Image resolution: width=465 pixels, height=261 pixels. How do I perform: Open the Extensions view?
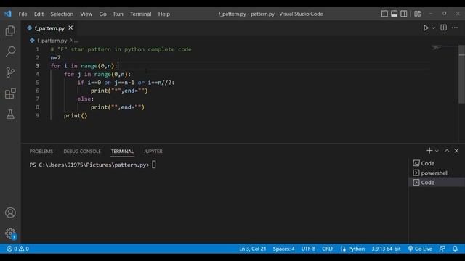(x=10, y=94)
